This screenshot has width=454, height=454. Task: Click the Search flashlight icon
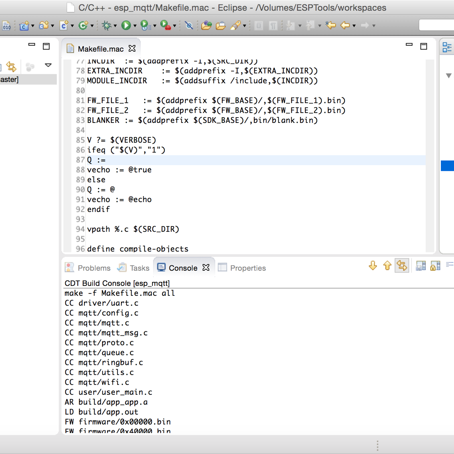point(236,26)
